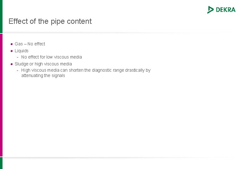Select No effect for low viscous media text

52,57
